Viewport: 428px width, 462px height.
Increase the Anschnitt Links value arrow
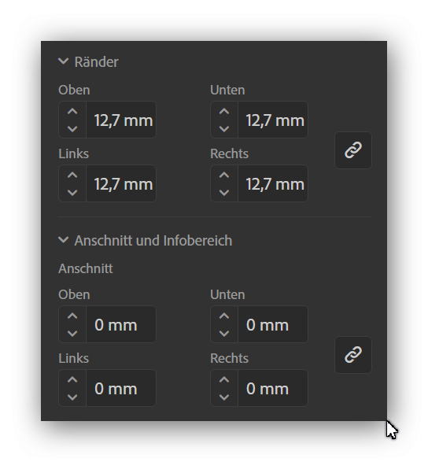(72, 379)
